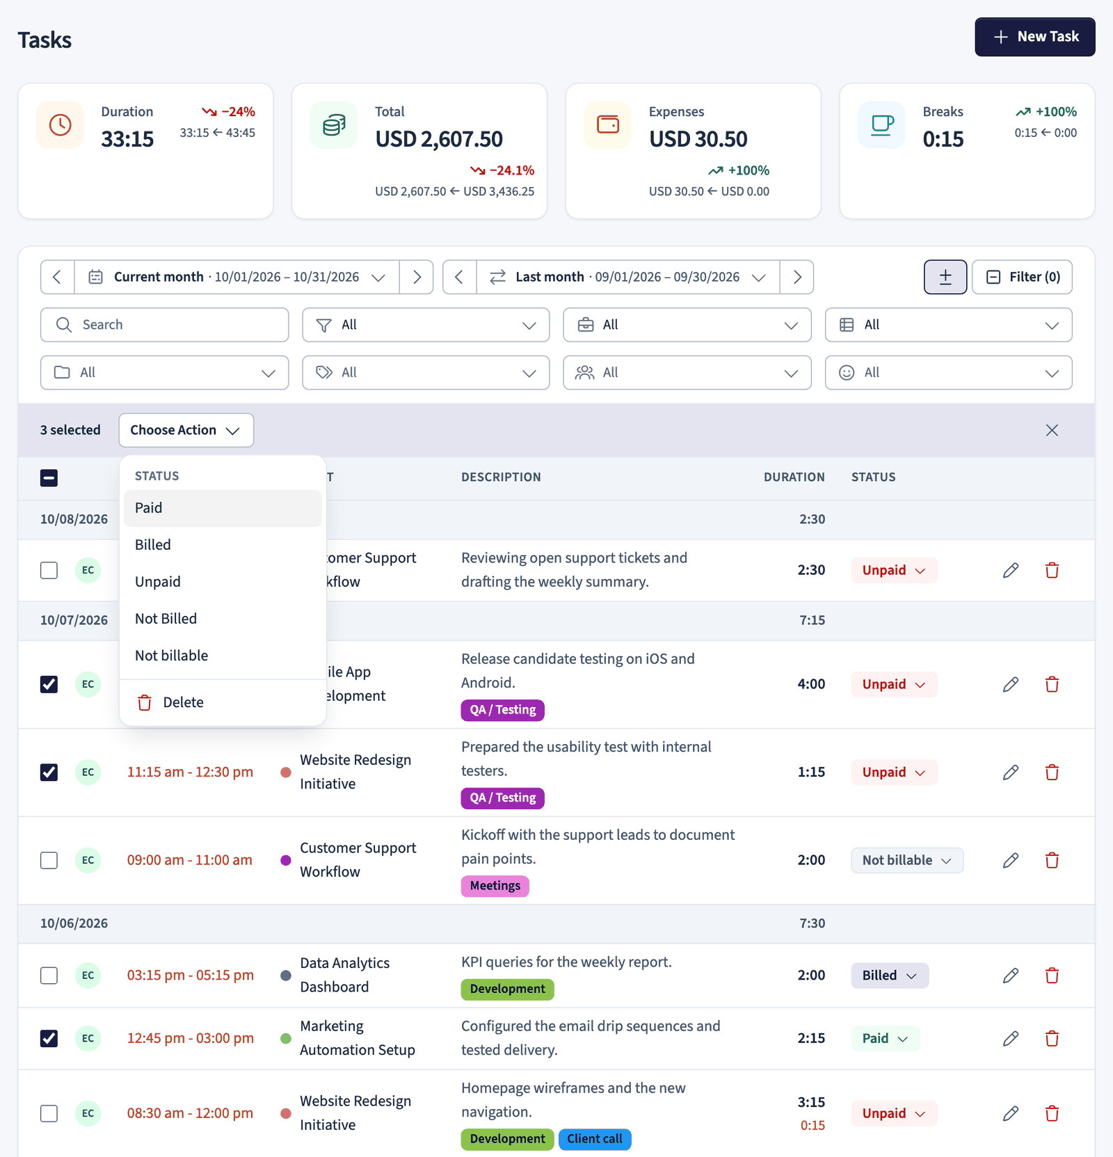Click the Search input field
Screen dimensions: 1113x1157
[165, 325]
